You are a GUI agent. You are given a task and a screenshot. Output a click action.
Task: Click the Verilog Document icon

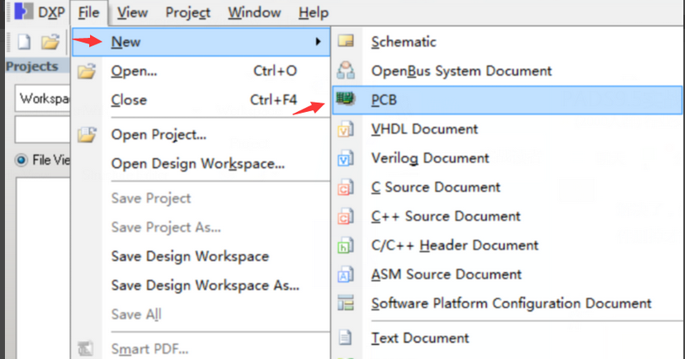coord(346,158)
